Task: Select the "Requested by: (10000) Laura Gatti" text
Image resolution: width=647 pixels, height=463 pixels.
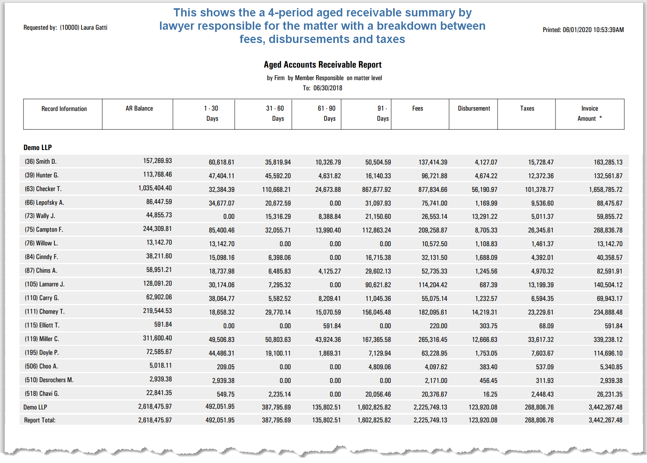Action: click(x=65, y=27)
